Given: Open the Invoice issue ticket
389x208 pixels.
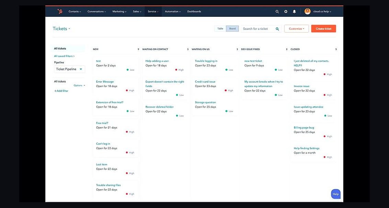Looking at the screenshot, I should (302, 86).
